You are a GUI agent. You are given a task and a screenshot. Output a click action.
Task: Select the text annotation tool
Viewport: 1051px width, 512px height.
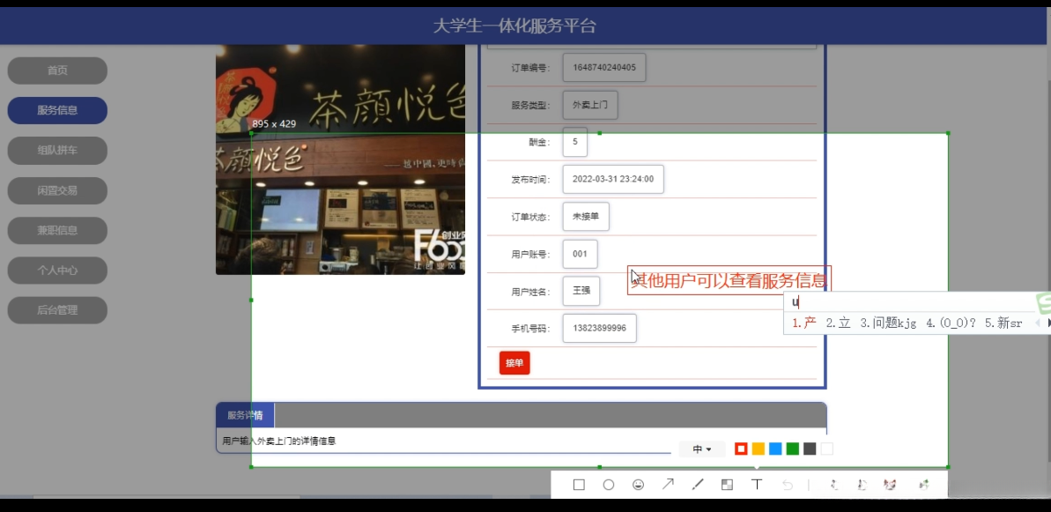[x=757, y=484]
